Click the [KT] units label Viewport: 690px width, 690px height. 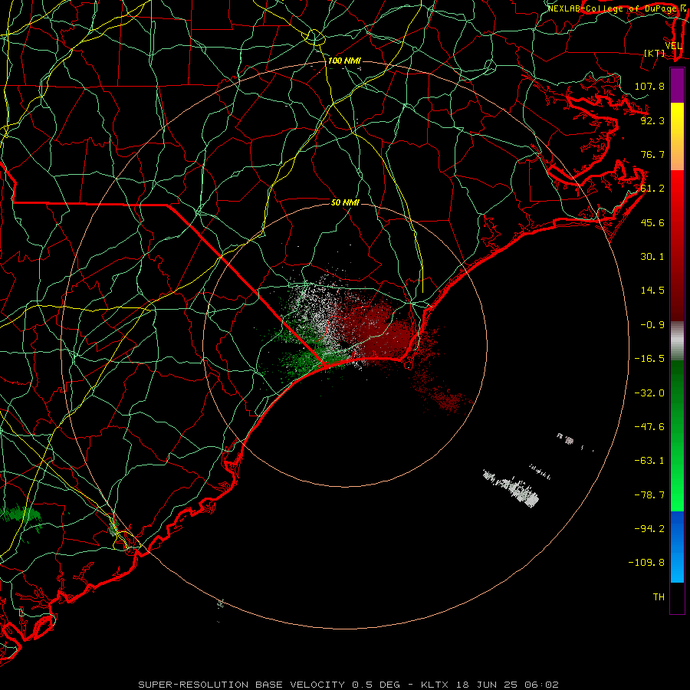pyautogui.click(x=655, y=53)
